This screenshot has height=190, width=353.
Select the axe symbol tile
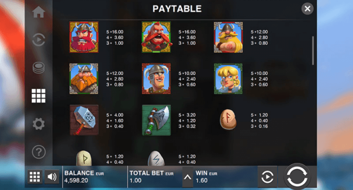pyautogui.click(x=156, y=120)
